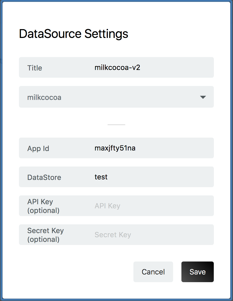Click the test DataStore value
The height and width of the screenshot is (301, 233).
(101, 177)
